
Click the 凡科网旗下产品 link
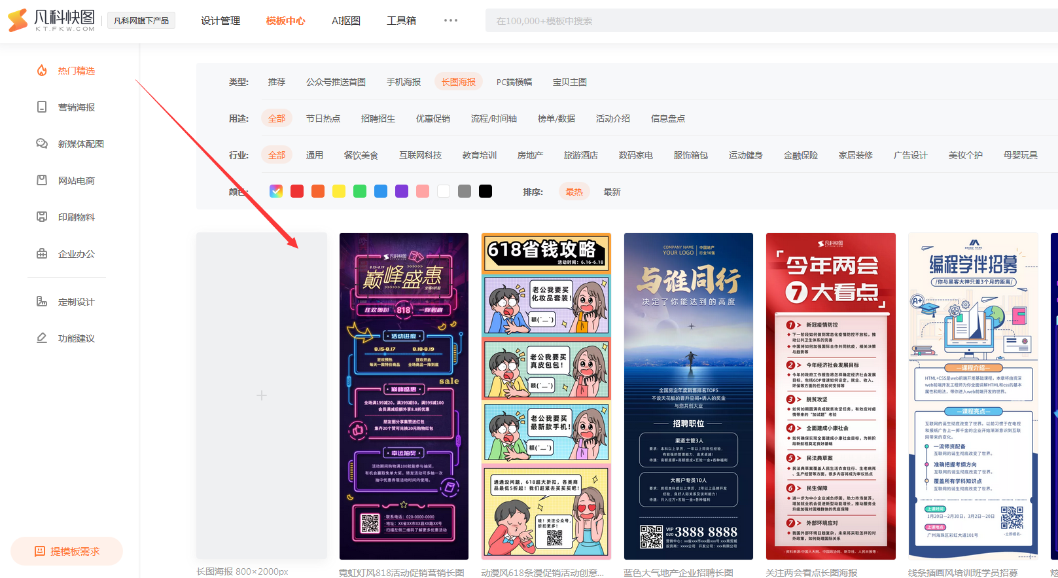tap(141, 21)
